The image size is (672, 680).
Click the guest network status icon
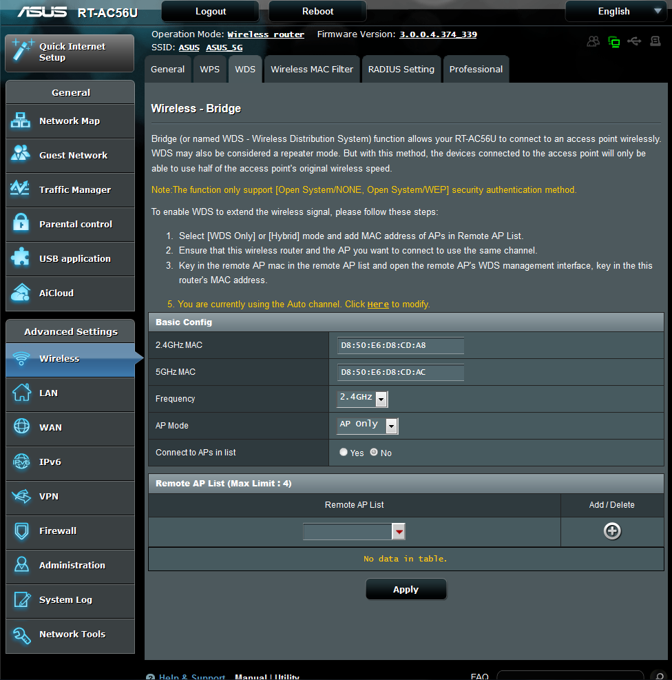click(593, 41)
